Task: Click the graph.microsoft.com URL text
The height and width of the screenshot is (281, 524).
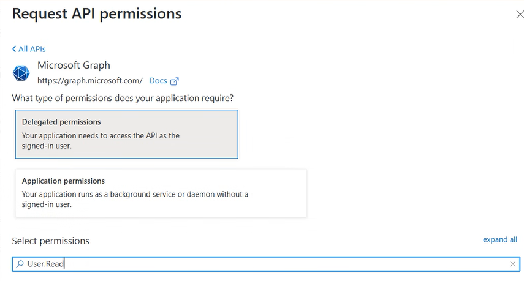Action: [x=89, y=81]
